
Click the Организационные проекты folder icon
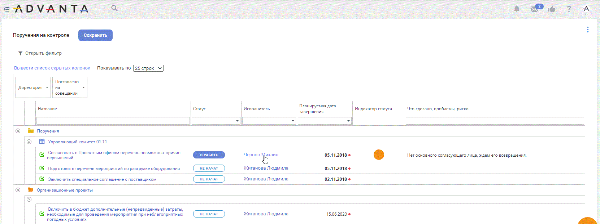pyautogui.click(x=31, y=190)
